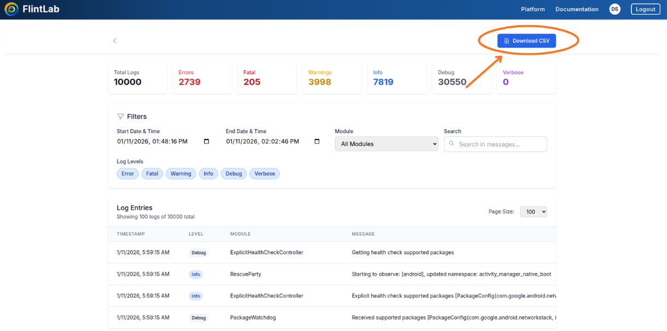The height and width of the screenshot is (331, 667).
Task: Open the Page Size dropdown
Action: click(533, 212)
